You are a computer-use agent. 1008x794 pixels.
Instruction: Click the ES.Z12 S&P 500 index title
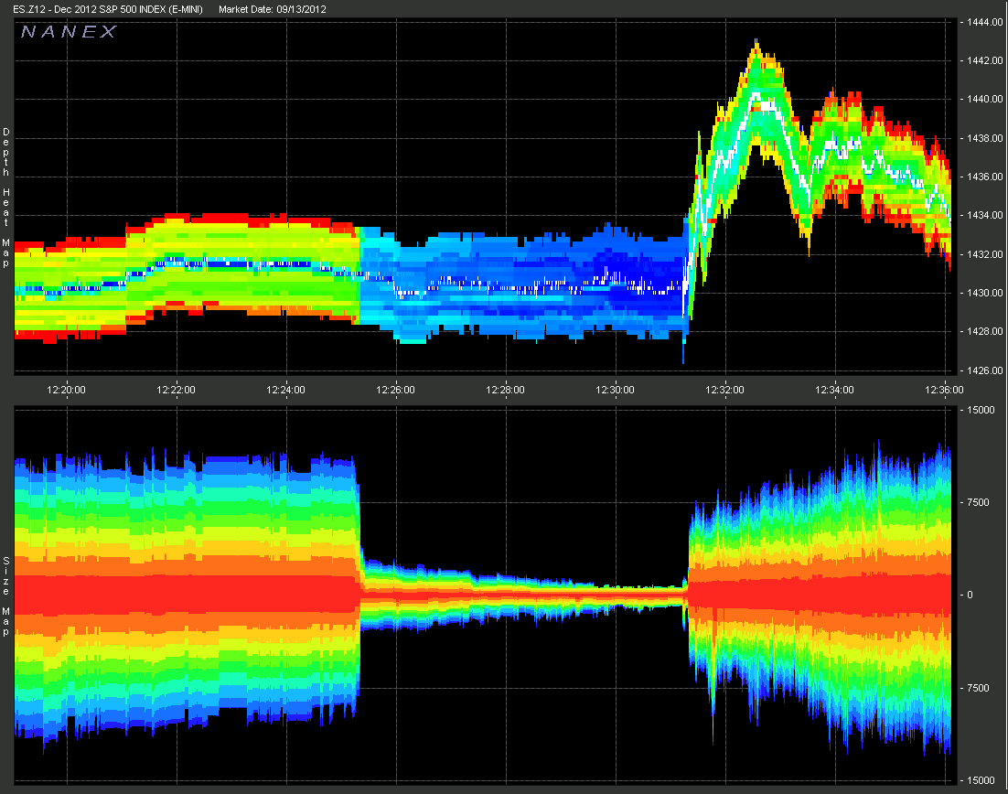pos(110,9)
